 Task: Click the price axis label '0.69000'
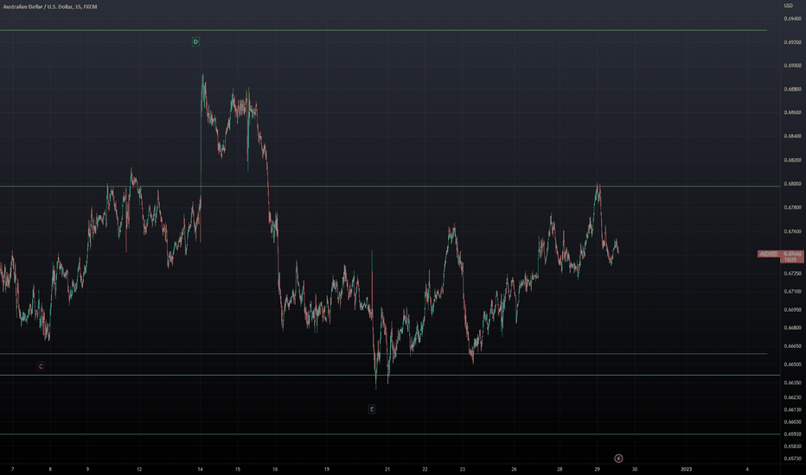792,66
